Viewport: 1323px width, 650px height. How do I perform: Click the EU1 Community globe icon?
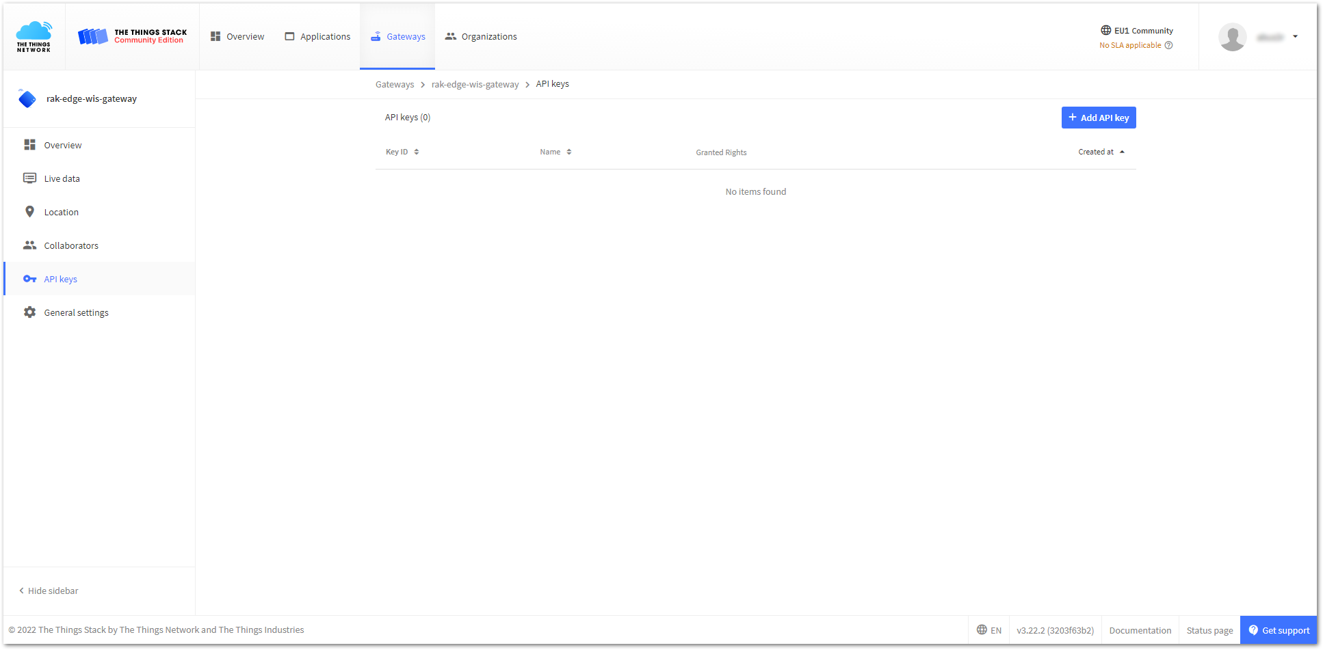click(1105, 30)
